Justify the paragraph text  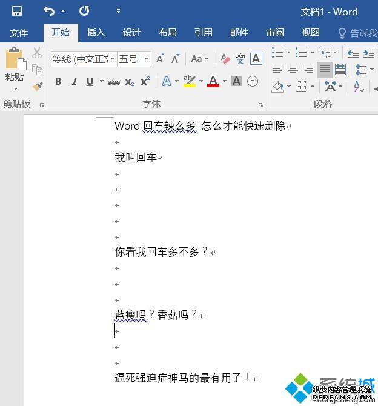pos(325,70)
